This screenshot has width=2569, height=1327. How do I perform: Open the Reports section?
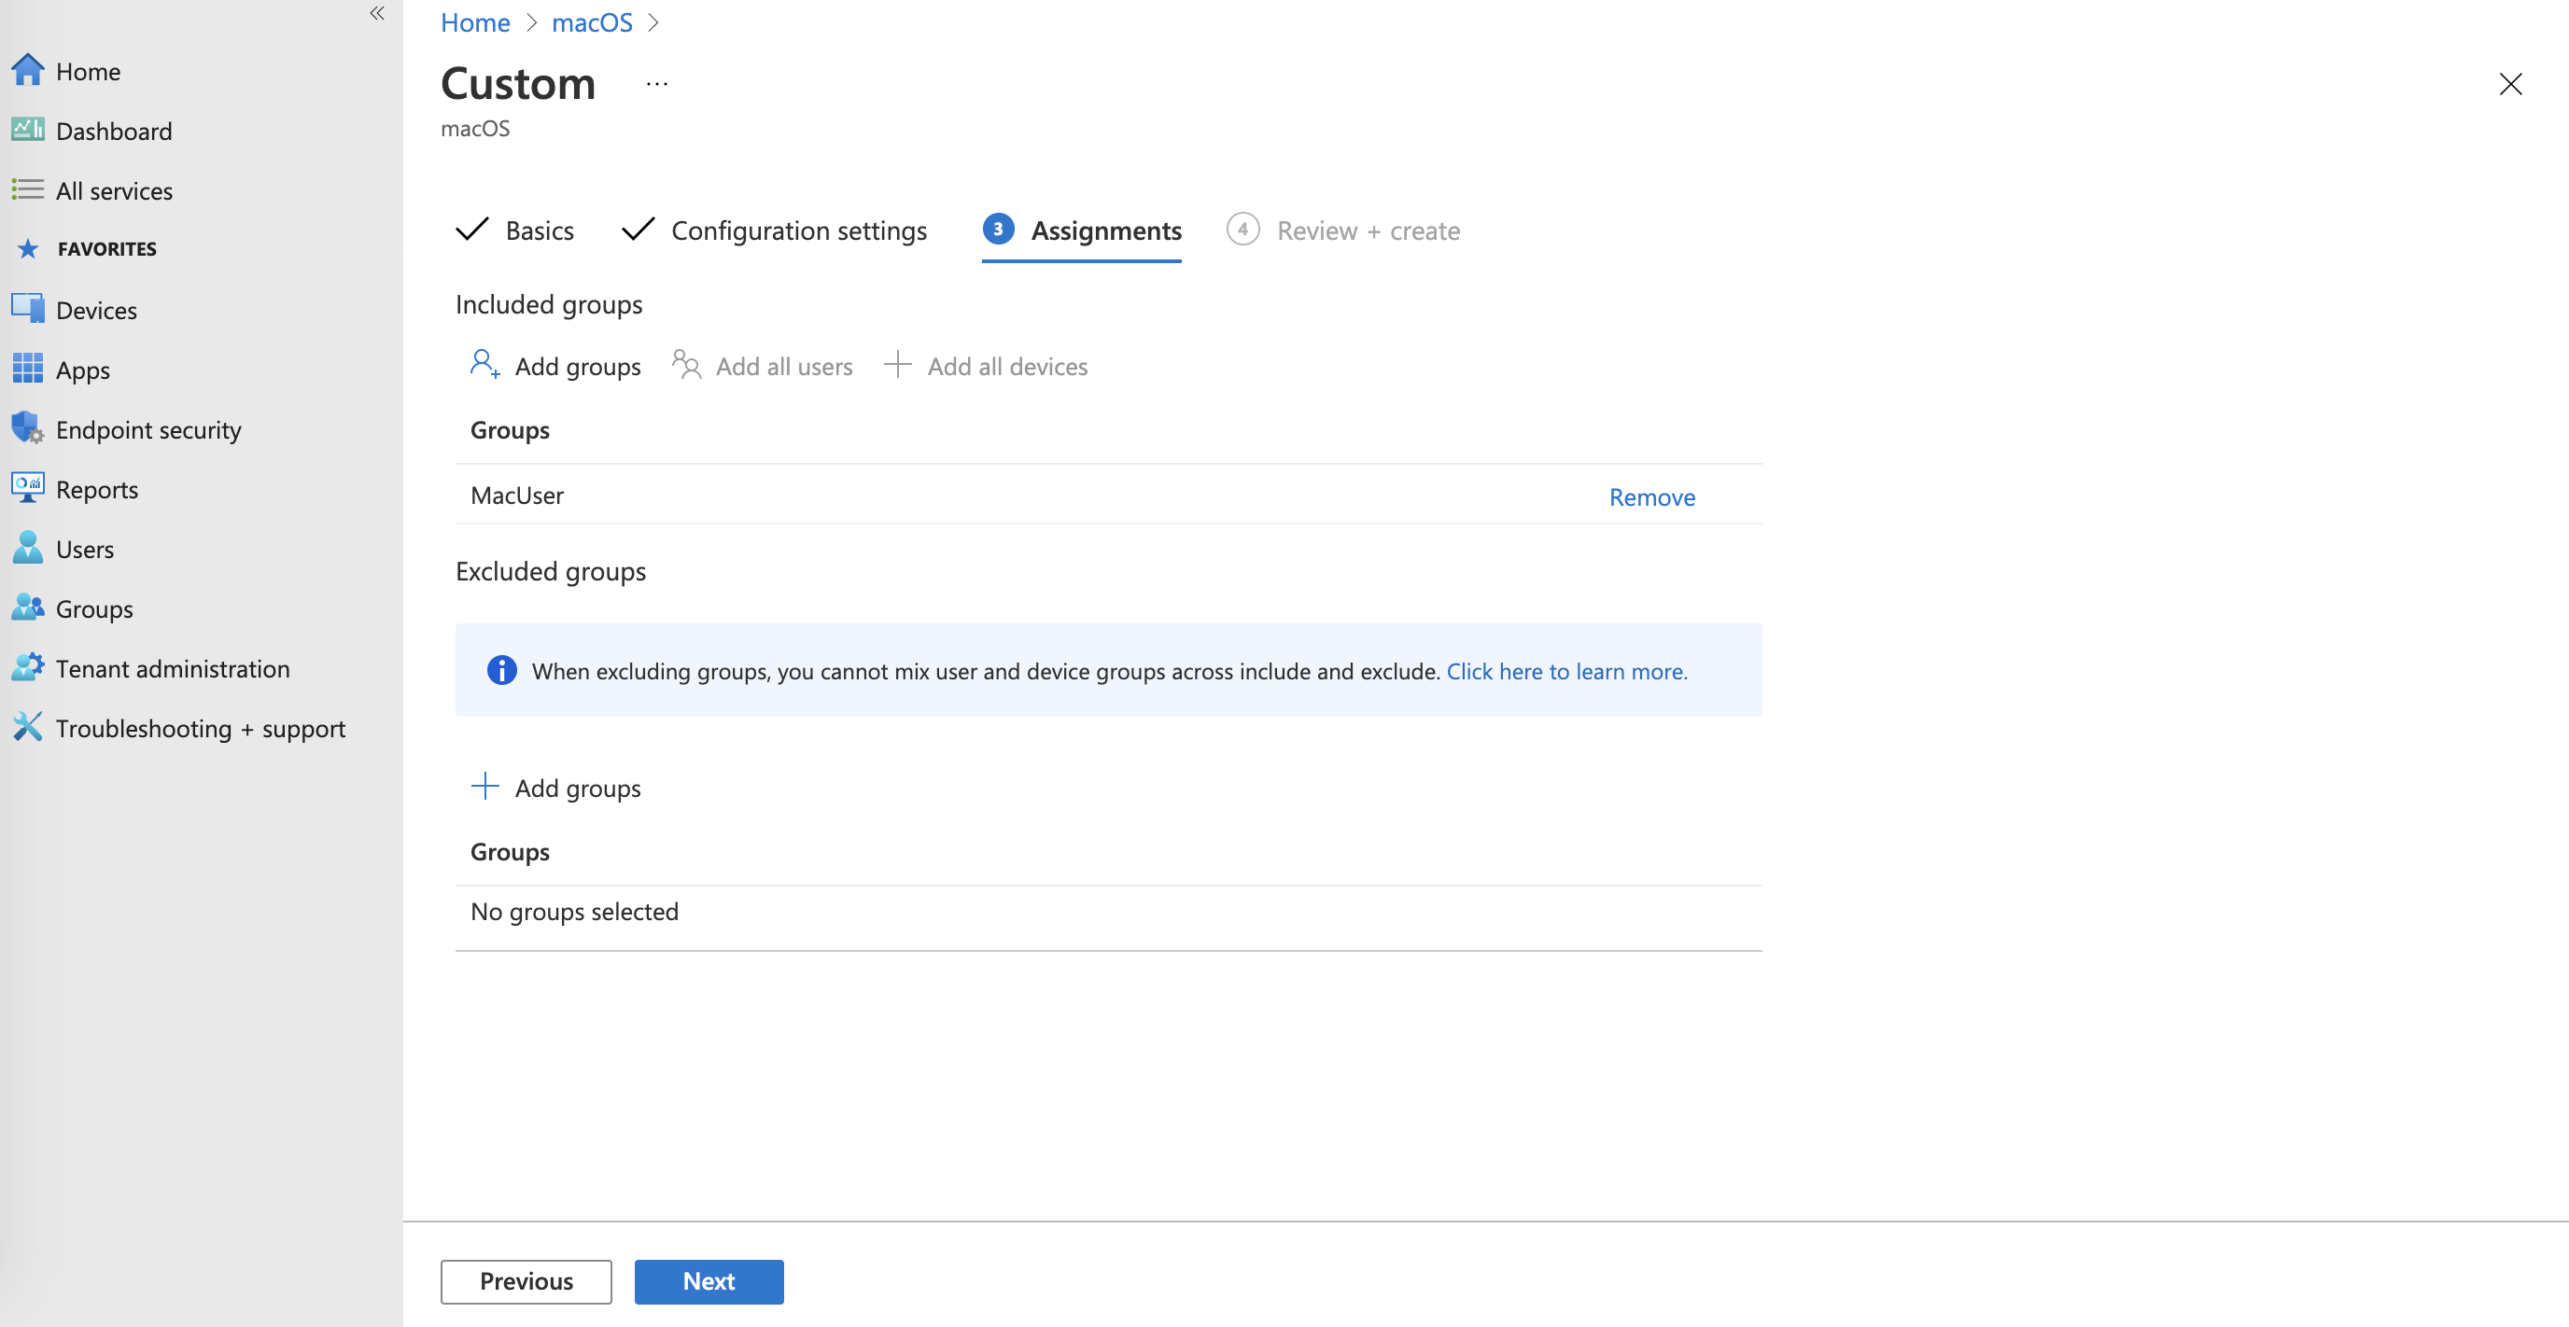[x=97, y=489]
